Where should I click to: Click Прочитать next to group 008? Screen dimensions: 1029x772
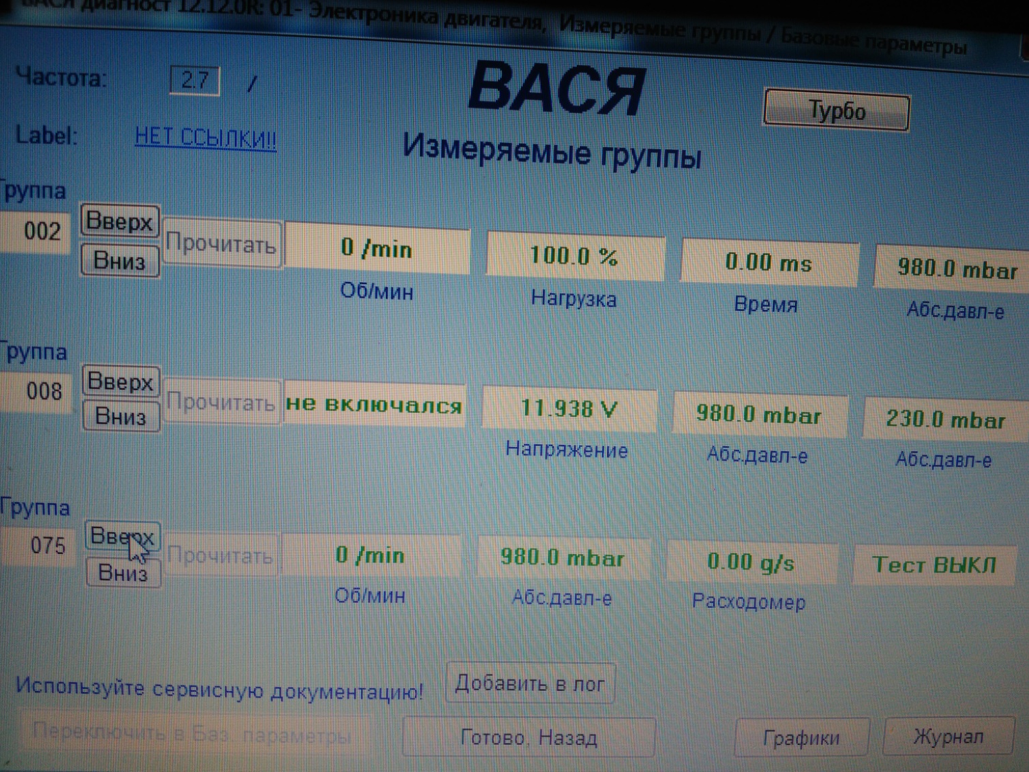click(221, 402)
